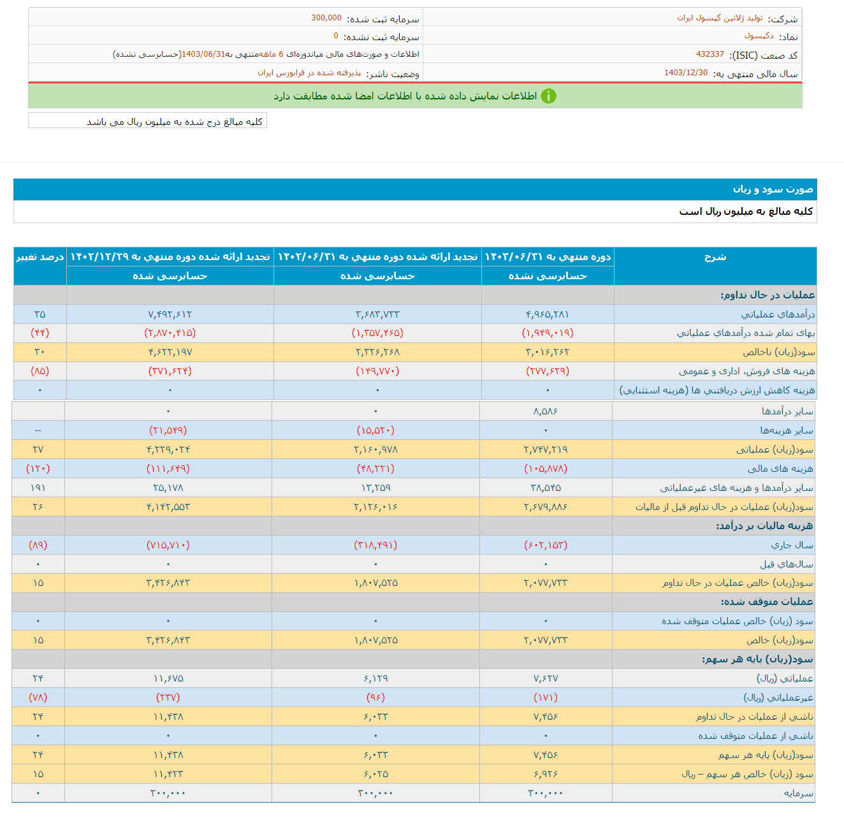Select the registered capital value 300,000

(x=327, y=17)
